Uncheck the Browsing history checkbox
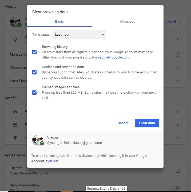Screen dimensions: 191x192 [34, 52]
